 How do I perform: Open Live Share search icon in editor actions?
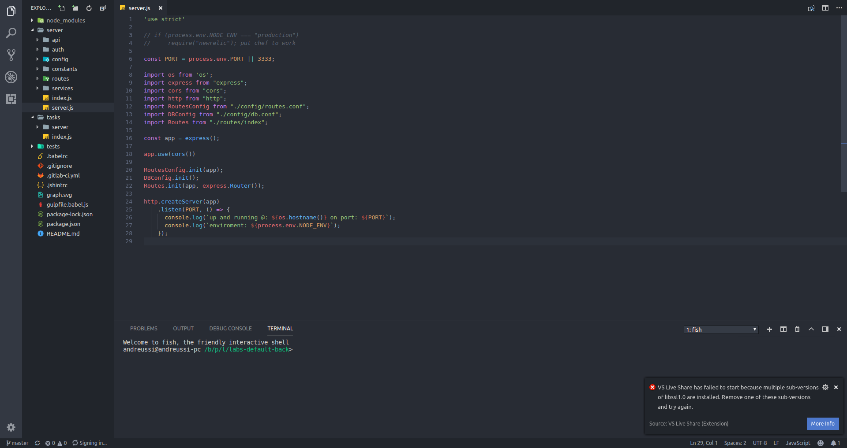811,8
